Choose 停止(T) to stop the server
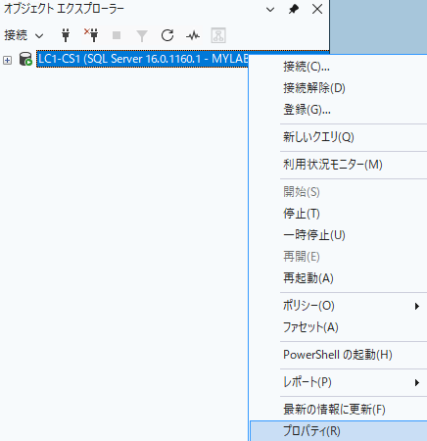427x441 pixels. point(338,214)
